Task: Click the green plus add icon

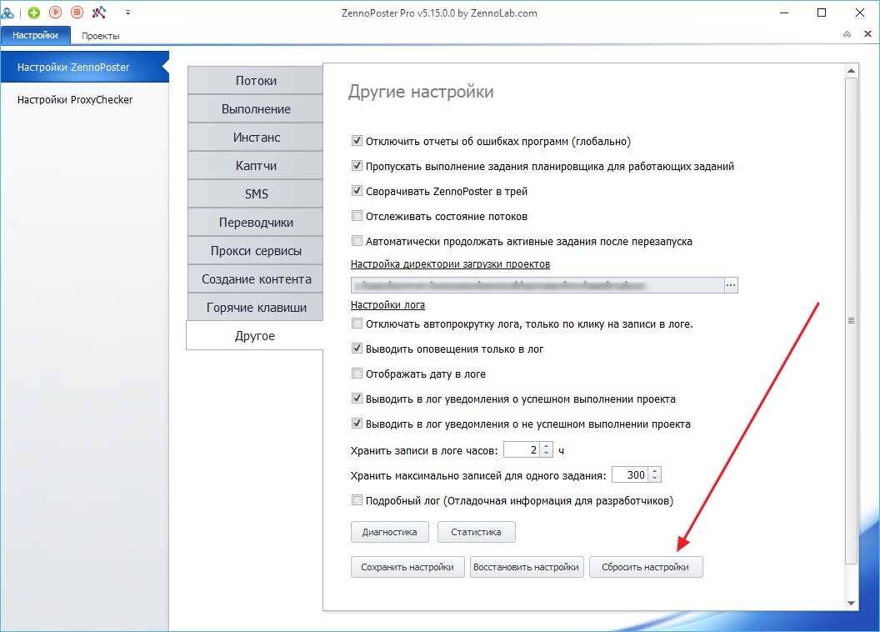Action: [33, 13]
